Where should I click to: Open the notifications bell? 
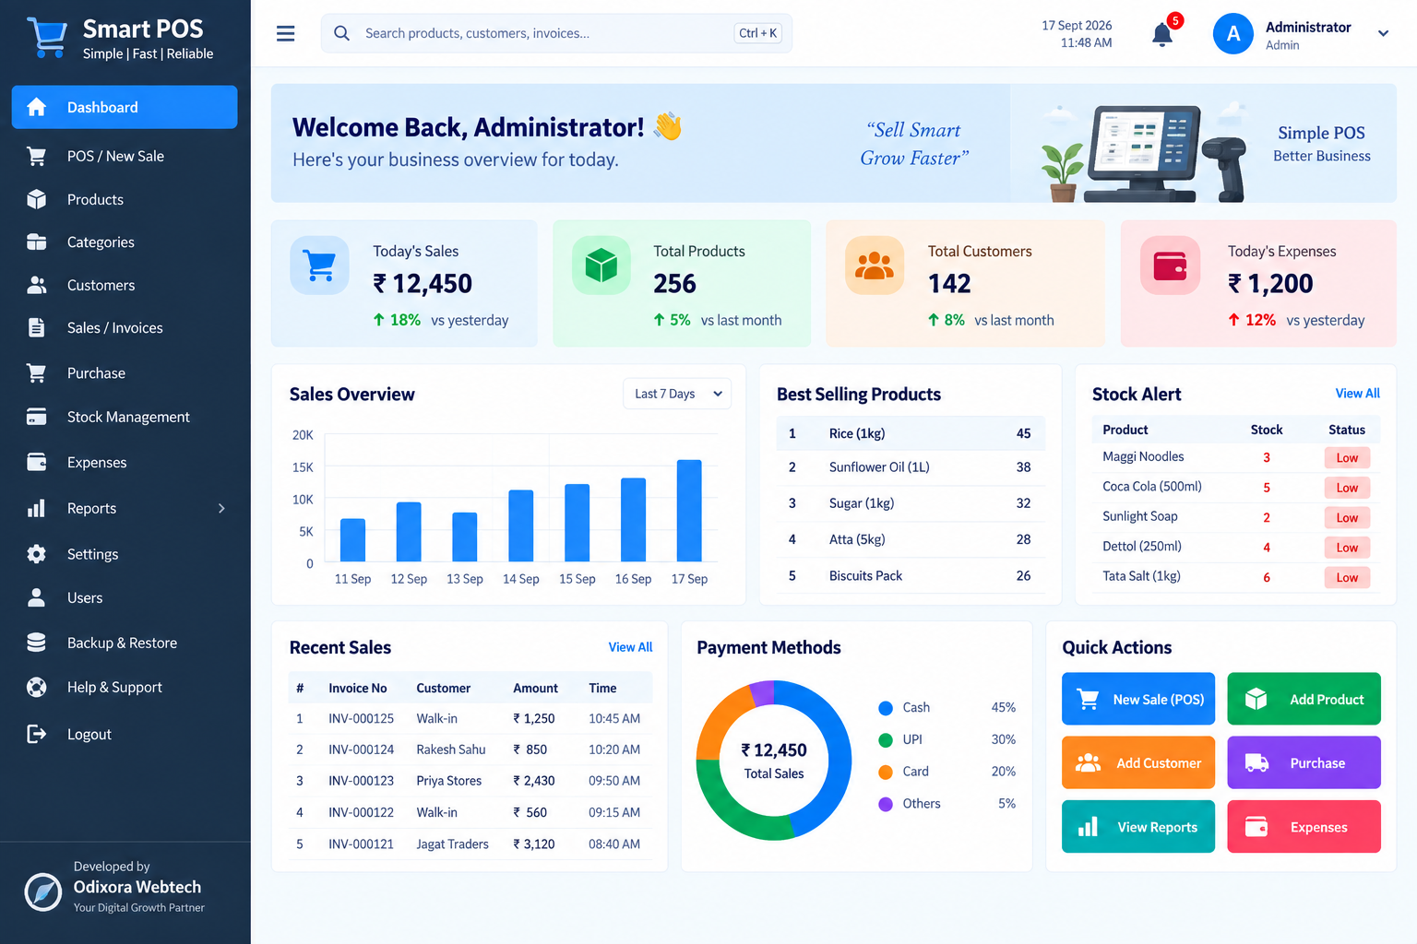pyautogui.click(x=1162, y=35)
